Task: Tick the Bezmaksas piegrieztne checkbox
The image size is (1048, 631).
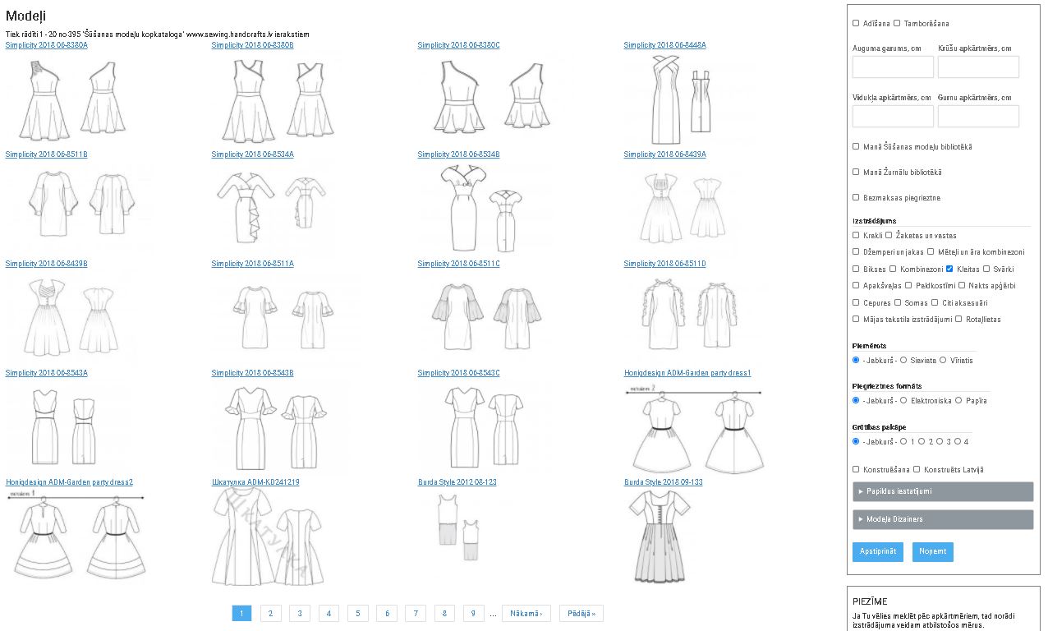Action: tap(857, 198)
